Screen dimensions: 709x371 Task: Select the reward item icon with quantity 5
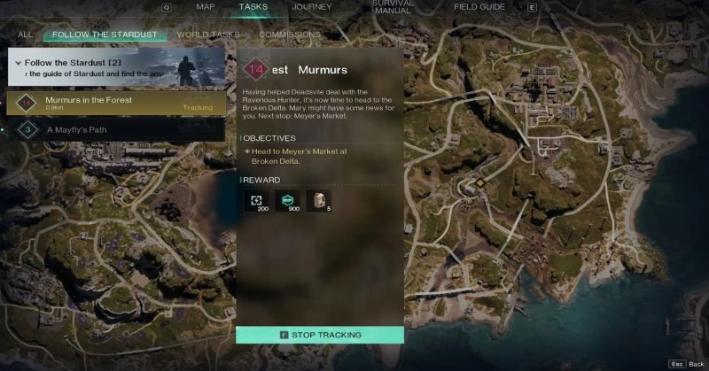click(x=319, y=201)
